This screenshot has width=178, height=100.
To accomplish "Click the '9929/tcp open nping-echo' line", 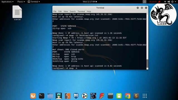I will [68, 59].
